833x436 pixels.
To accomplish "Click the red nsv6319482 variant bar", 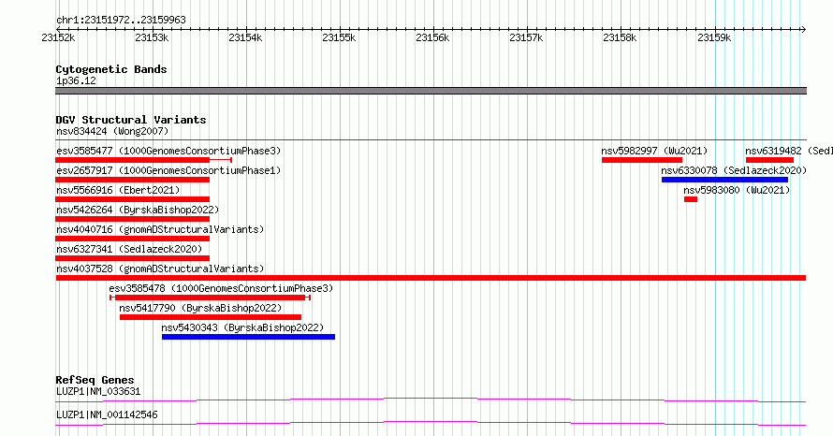I will point(769,160).
